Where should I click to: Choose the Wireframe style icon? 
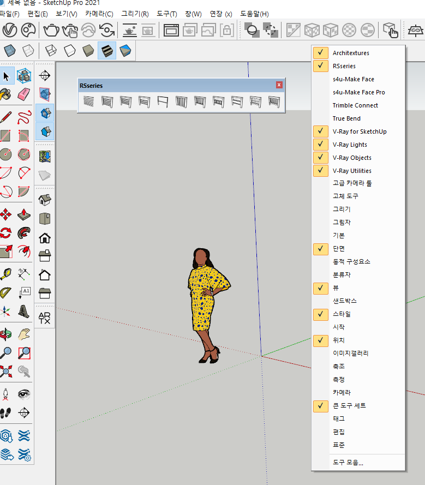(x=51, y=50)
